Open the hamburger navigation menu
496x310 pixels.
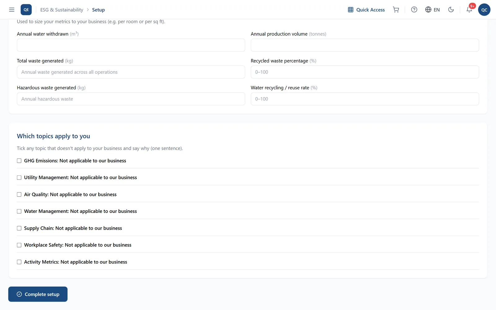(x=12, y=10)
